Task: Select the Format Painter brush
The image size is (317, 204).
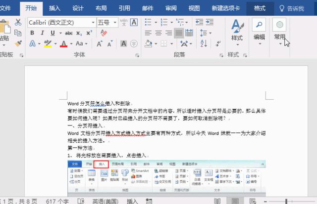Action: (x=18, y=43)
